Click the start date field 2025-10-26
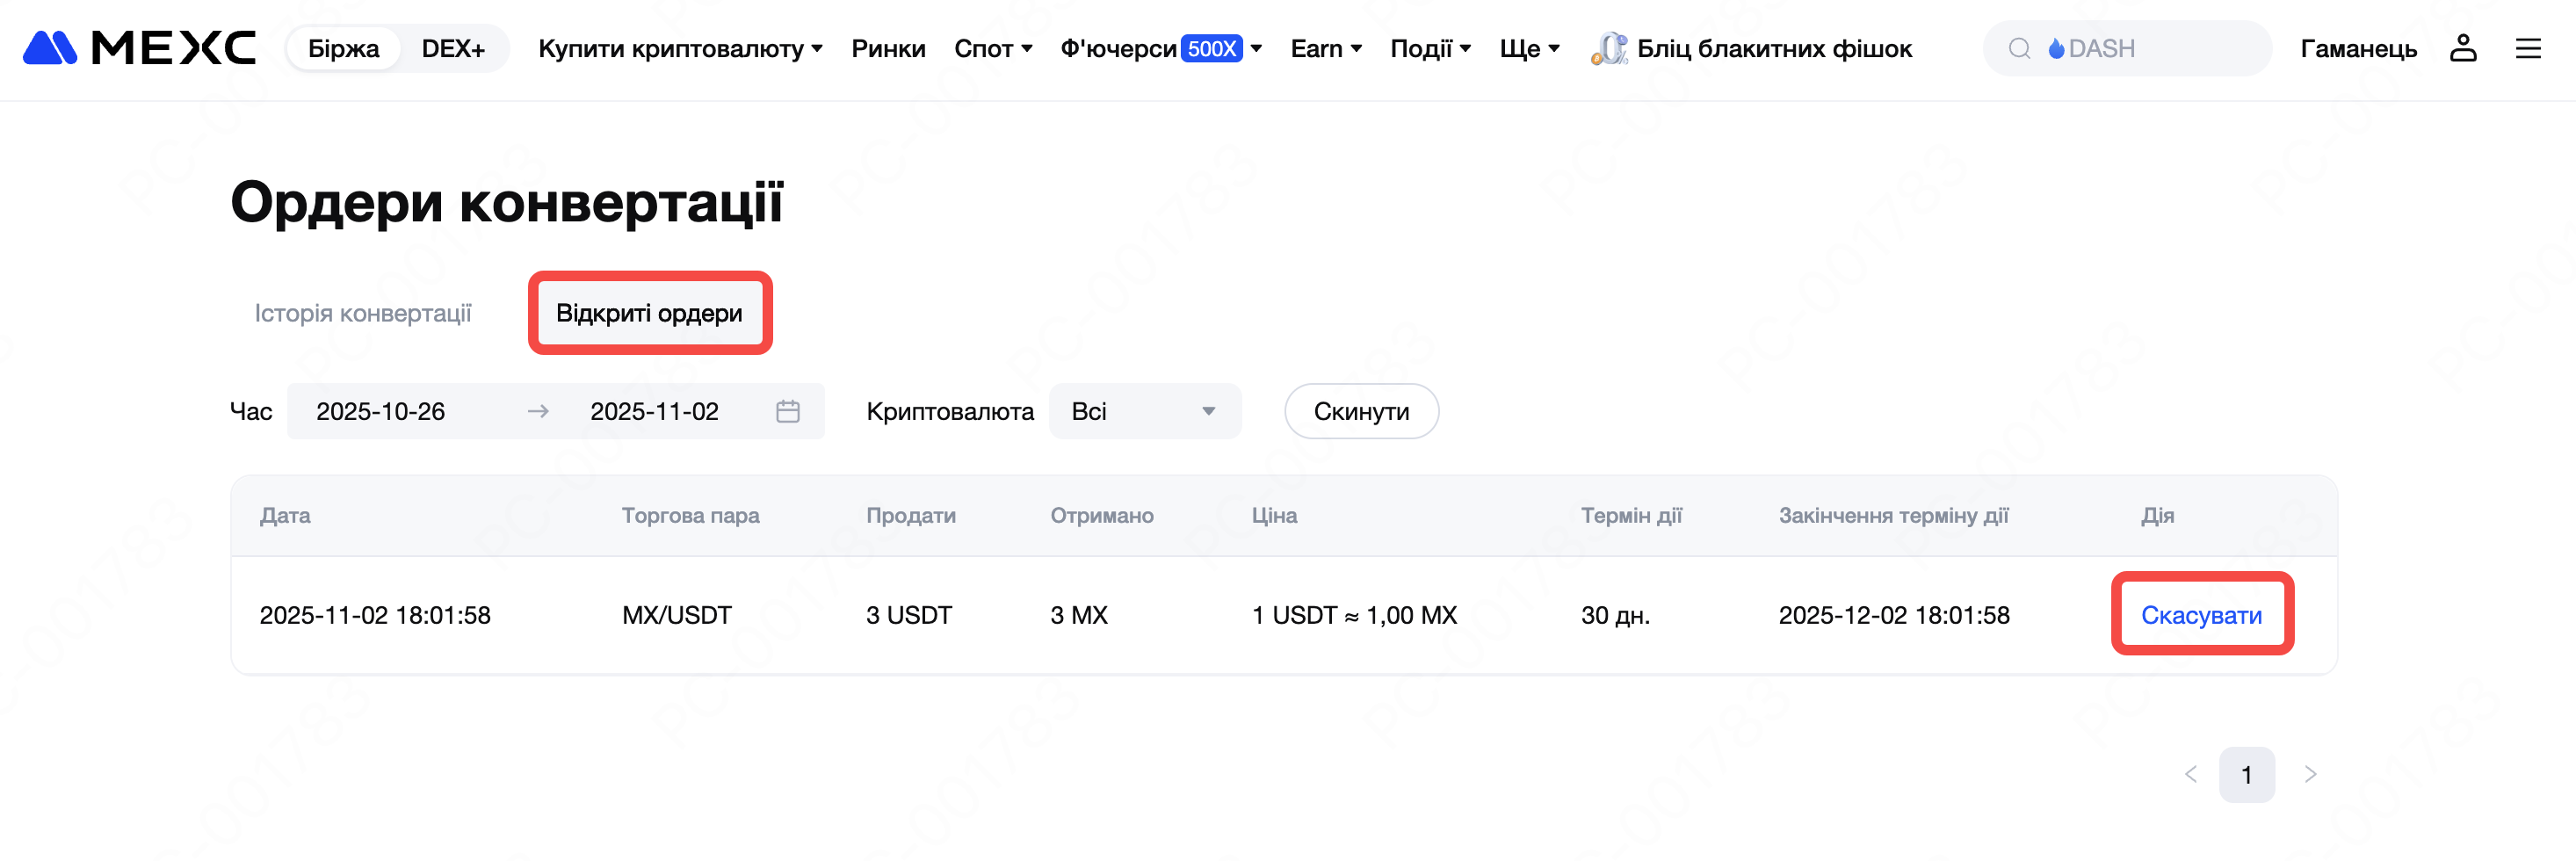This screenshot has width=2576, height=861. (381, 411)
